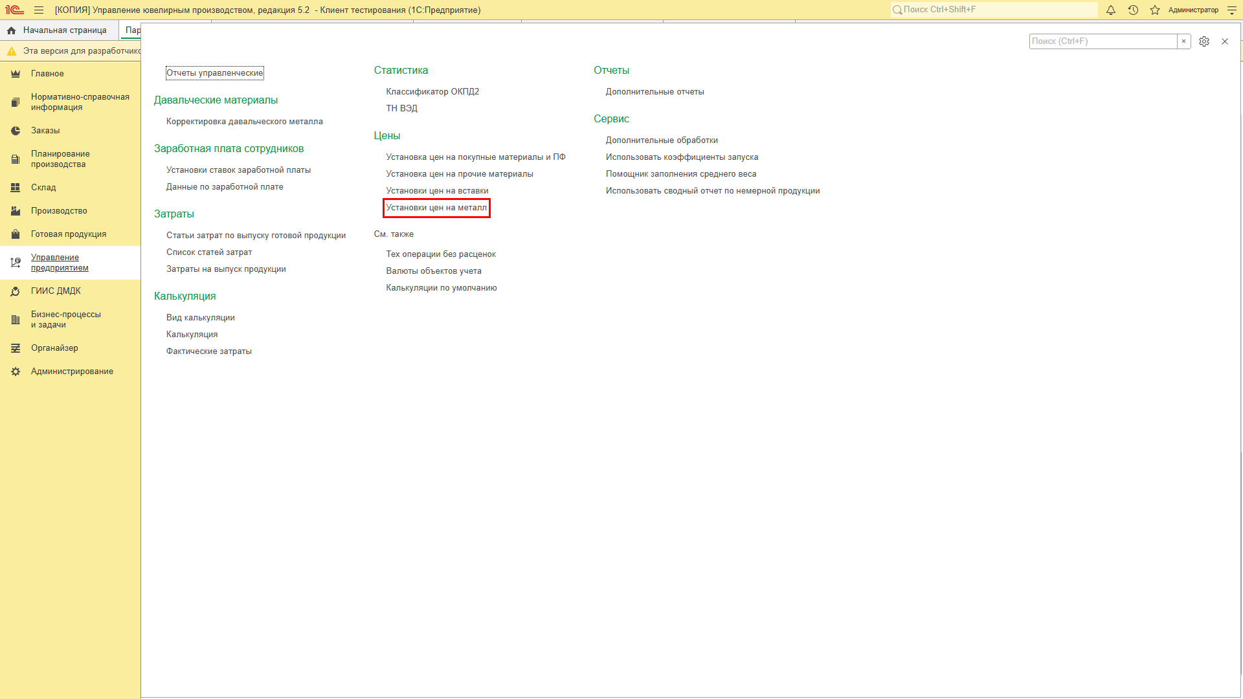1243x699 pixels.
Task: Open Отчеты управленческие link
Action: tap(214, 73)
